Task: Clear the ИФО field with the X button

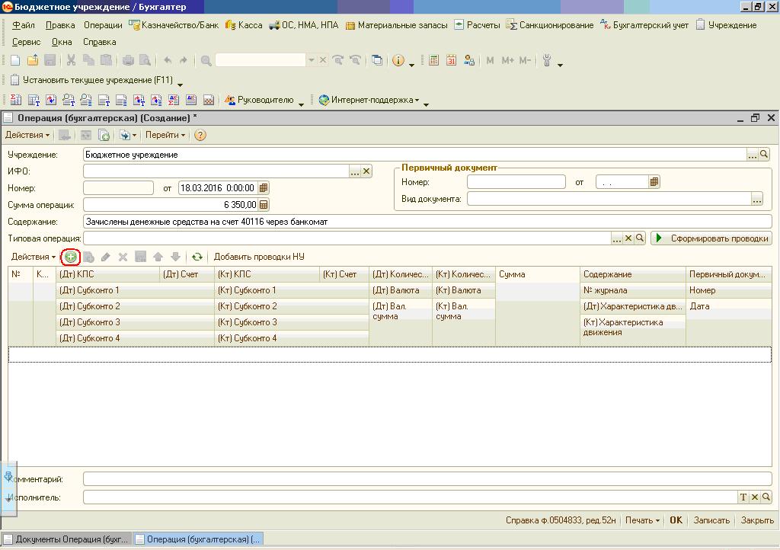Action: click(366, 171)
